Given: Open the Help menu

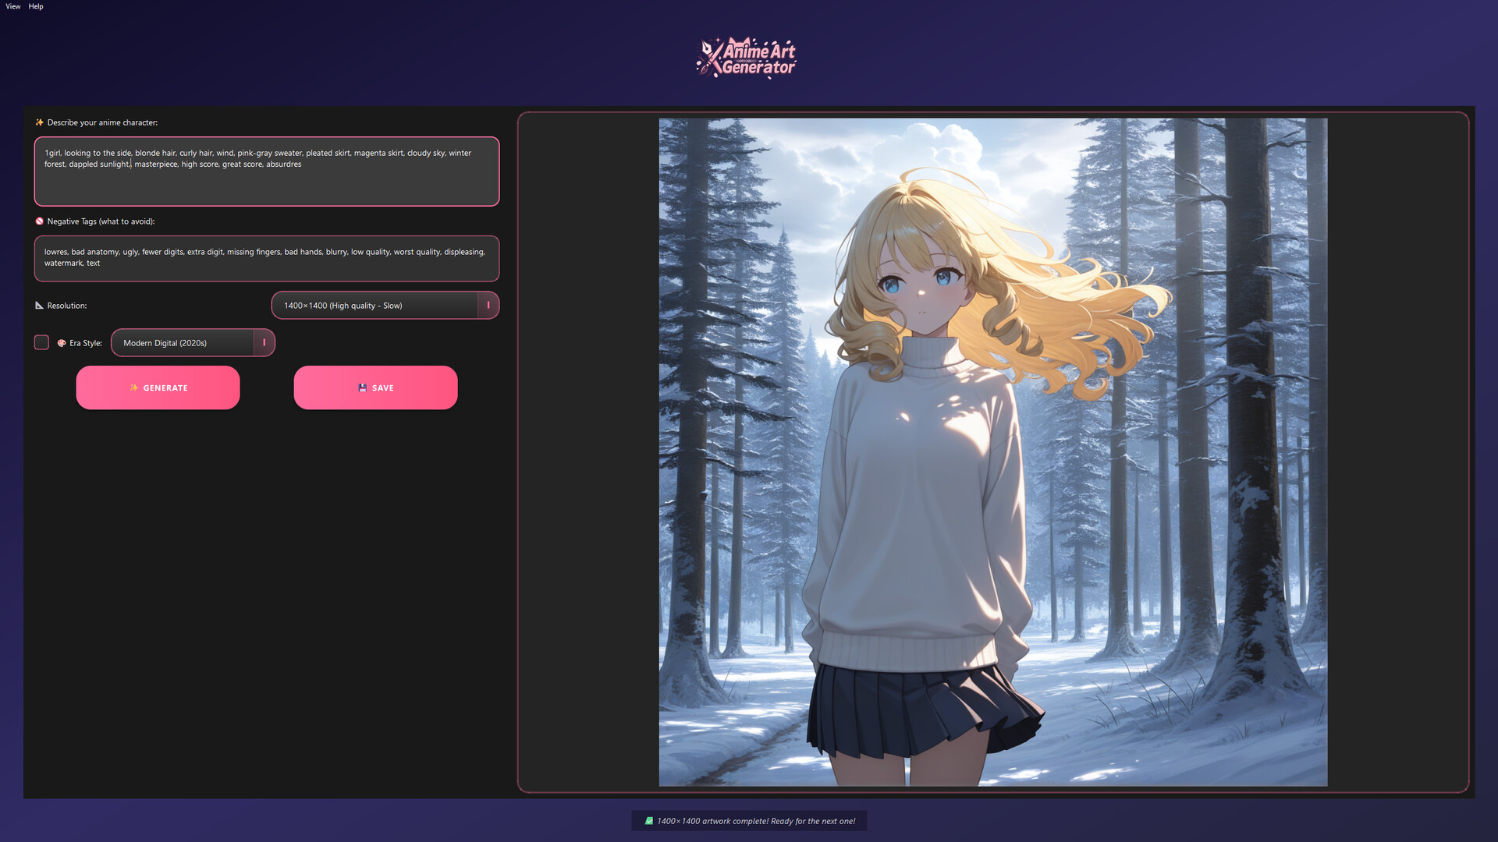Looking at the screenshot, I should (x=35, y=6).
